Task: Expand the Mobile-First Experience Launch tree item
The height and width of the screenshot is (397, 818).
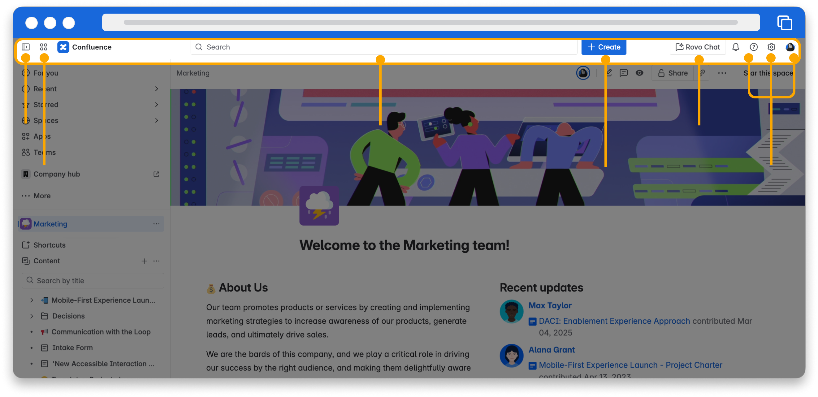Action: (x=32, y=300)
